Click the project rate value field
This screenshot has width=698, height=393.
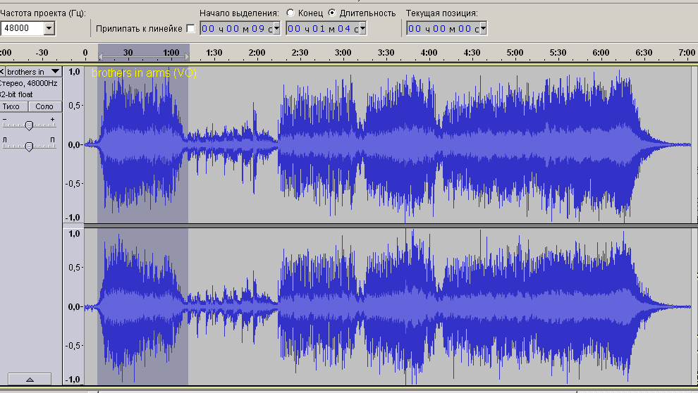(x=22, y=28)
